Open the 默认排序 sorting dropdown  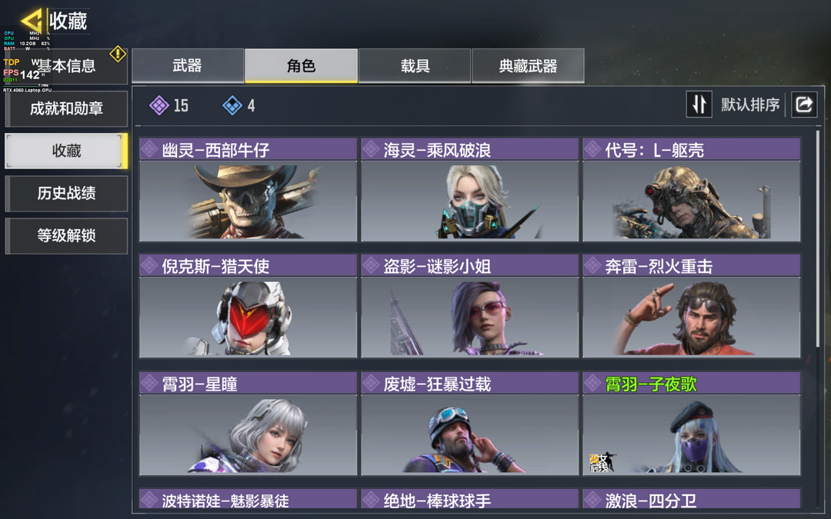click(x=750, y=105)
